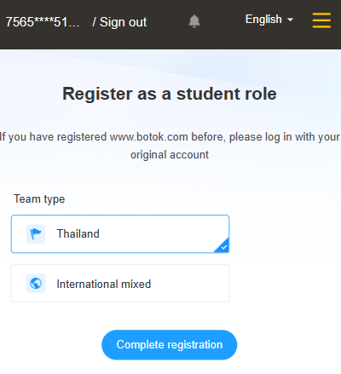The height and width of the screenshot is (374, 341).
Task: Click the International mixed label text
Action: pyautogui.click(x=104, y=284)
